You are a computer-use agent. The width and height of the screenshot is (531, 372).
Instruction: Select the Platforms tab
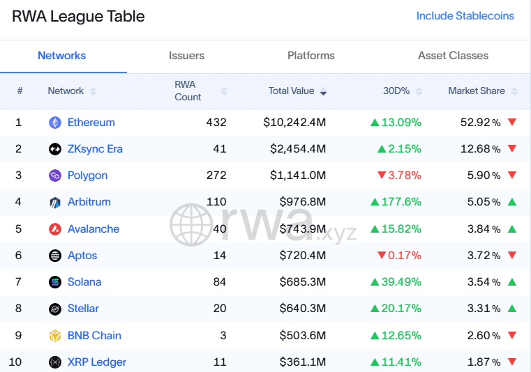pos(311,56)
